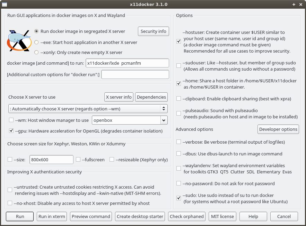Click Run in xterm

[52, 216]
